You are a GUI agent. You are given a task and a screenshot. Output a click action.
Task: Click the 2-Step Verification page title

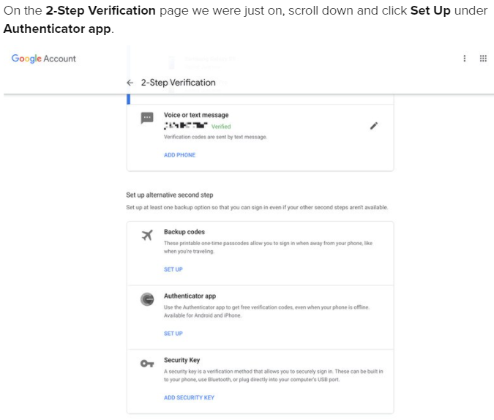tap(179, 83)
